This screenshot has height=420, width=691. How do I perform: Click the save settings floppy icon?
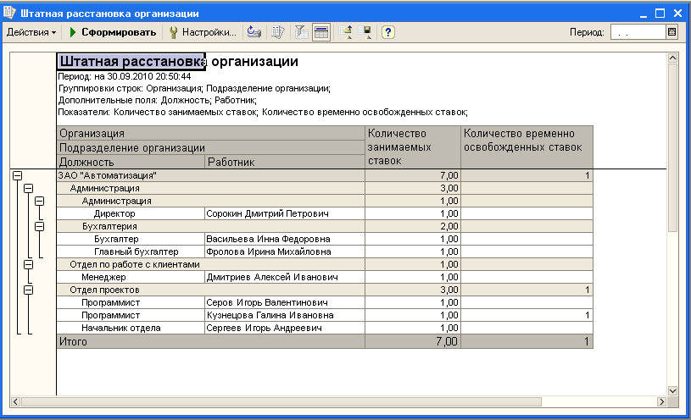(x=365, y=32)
